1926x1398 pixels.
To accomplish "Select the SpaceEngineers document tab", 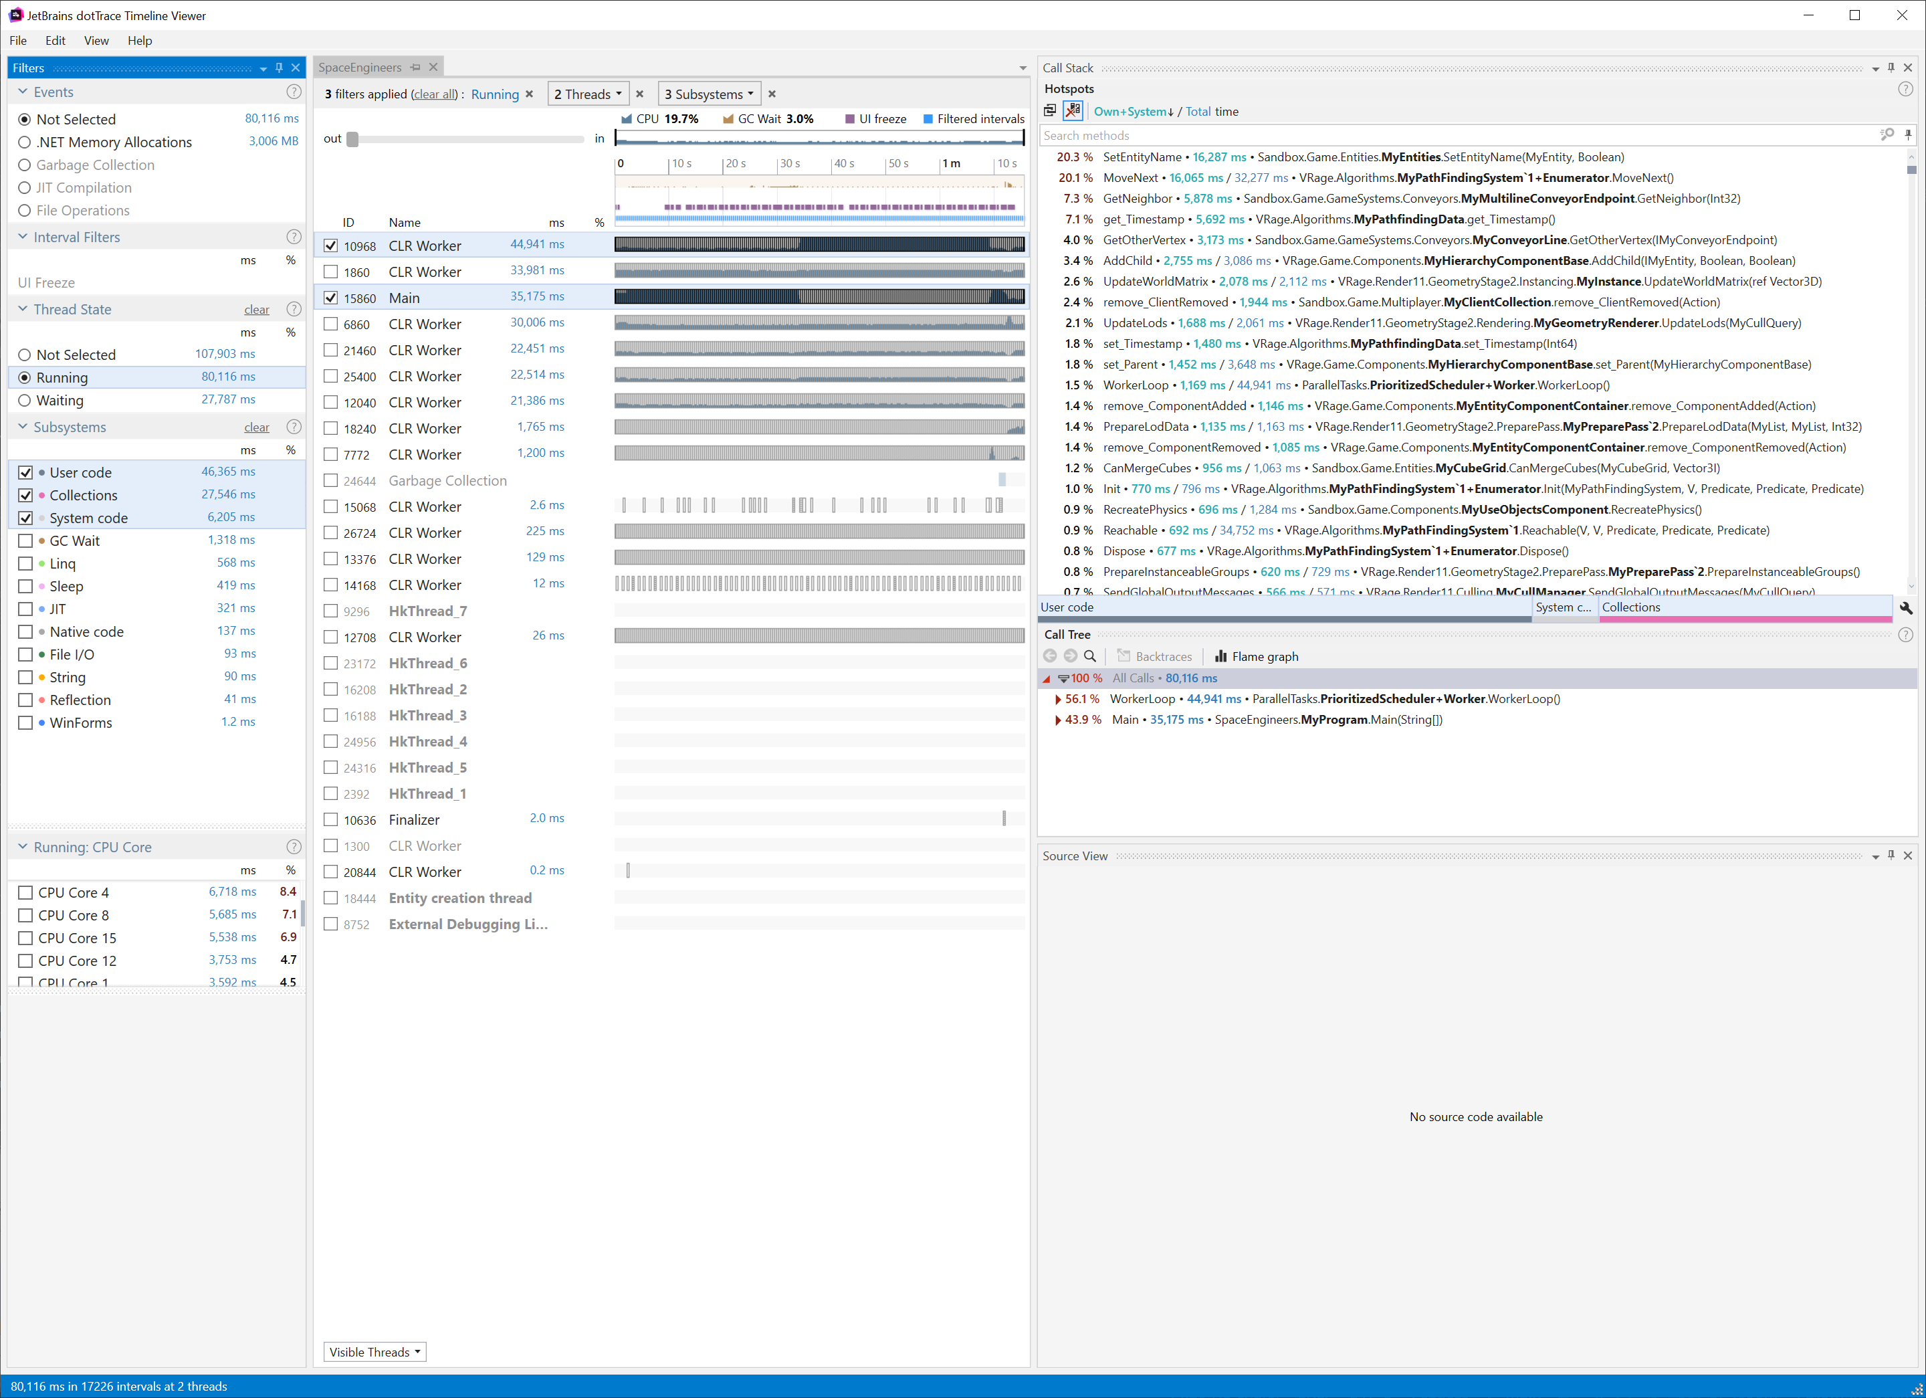I will (360, 68).
